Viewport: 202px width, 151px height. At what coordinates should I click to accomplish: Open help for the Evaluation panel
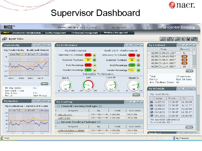(35, 101)
